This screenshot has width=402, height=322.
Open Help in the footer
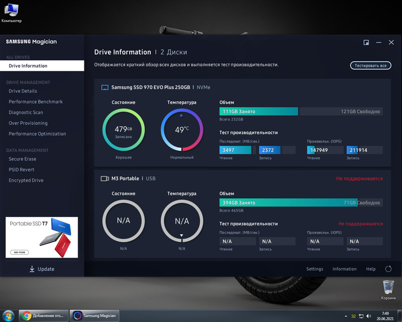click(371, 269)
